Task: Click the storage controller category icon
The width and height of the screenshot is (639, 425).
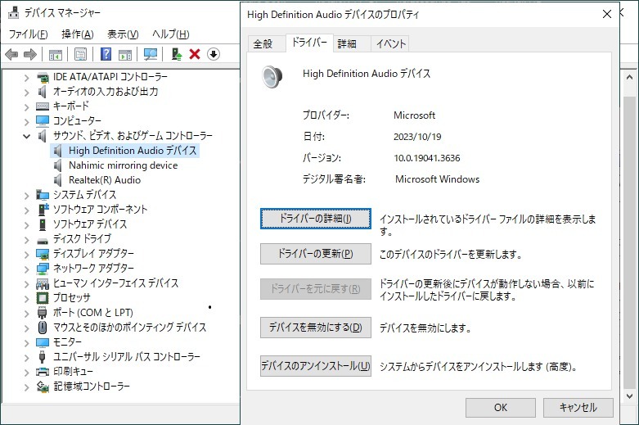Action: pos(43,387)
